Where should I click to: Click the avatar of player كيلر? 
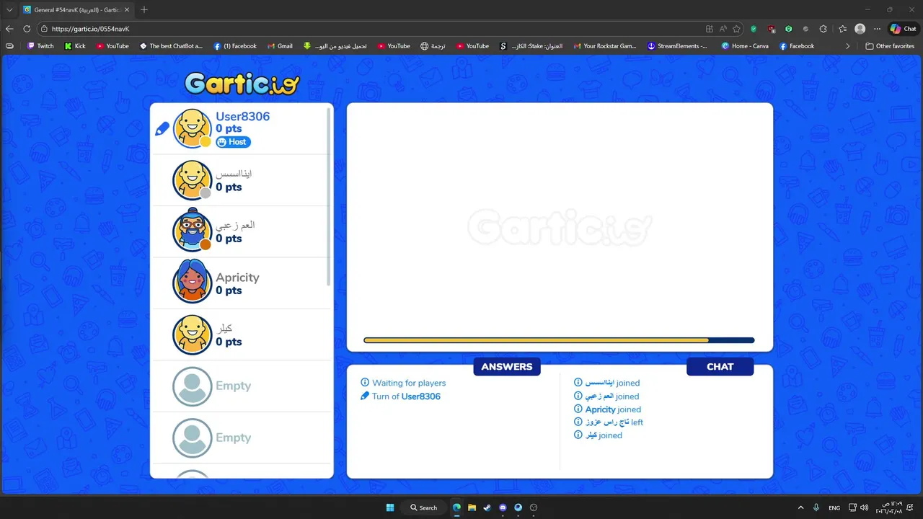coord(193,334)
